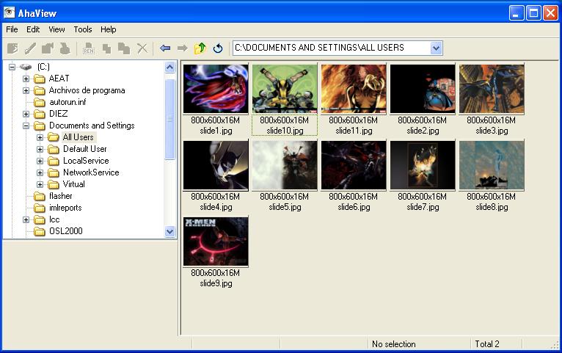Click the tree scrollbar up arrow

tap(170, 67)
